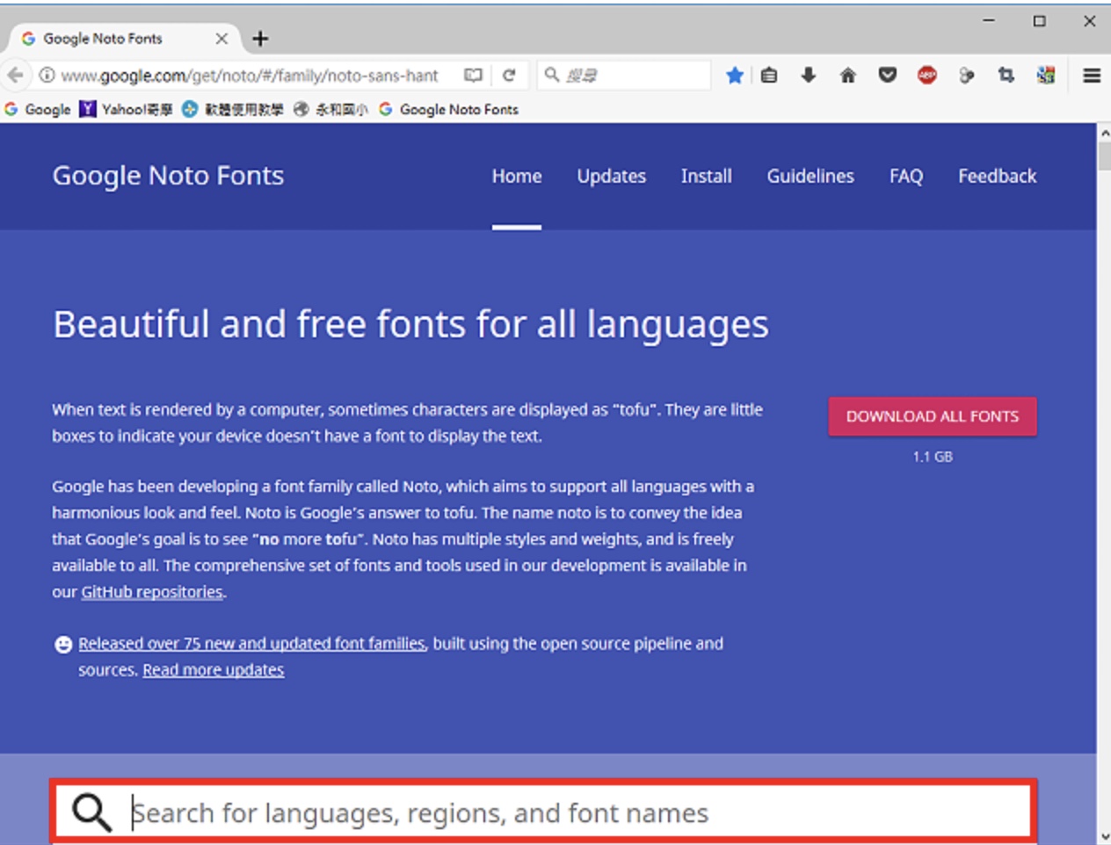Go to the browser home page icon
The width and height of the screenshot is (1111, 845).
tap(848, 76)
